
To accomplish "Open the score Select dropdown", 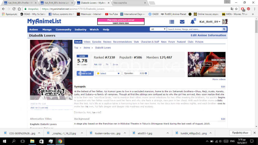I will pos(108,73).
